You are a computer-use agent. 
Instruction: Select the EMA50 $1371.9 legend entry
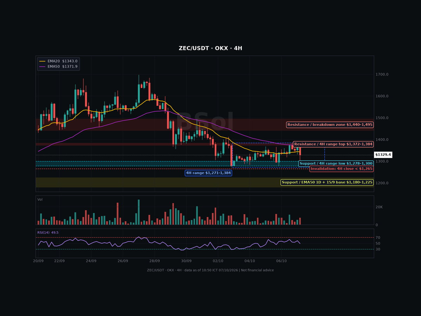[58, 66]
